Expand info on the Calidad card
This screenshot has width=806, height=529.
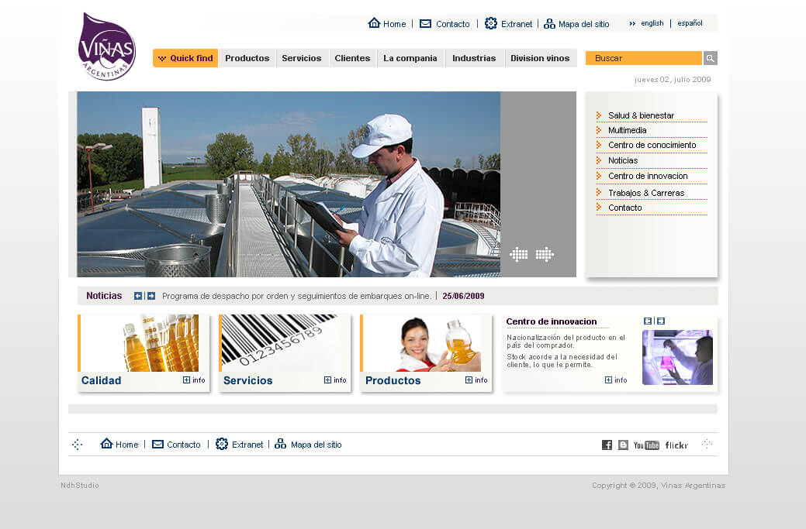click(194, 380)
